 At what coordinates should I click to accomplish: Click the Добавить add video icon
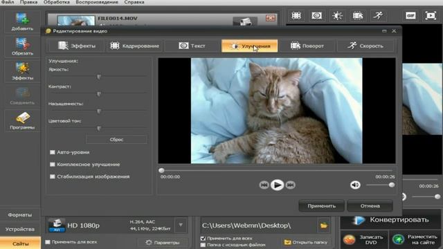tap(22, 19)
